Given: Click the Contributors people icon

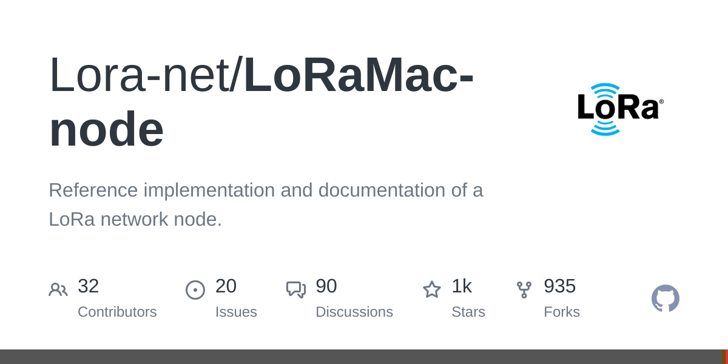Looking at the screenshot, I should [x=58, y=290].
